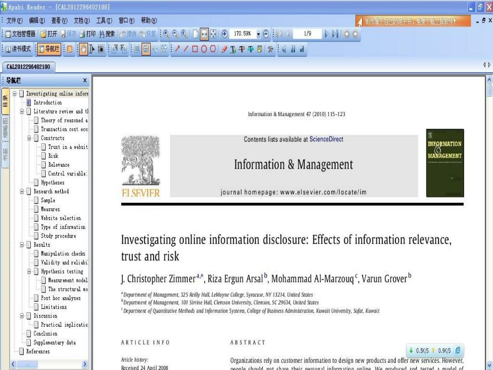The width and height of the screenshot is (493, 370).
Task: Go to the next page arrow
Action: 326,34
